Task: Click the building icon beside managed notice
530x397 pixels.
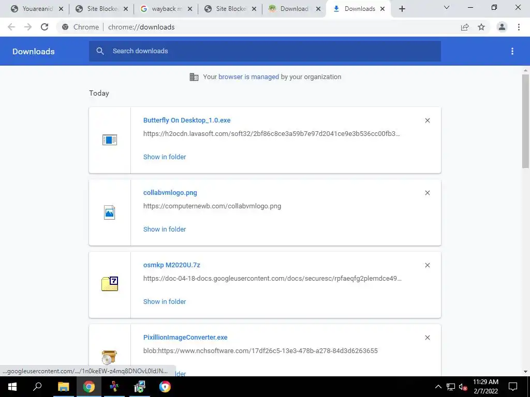Action: pos(194,77)
